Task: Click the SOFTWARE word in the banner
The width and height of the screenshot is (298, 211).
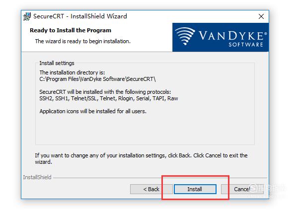Action: [x=246, y=45]
